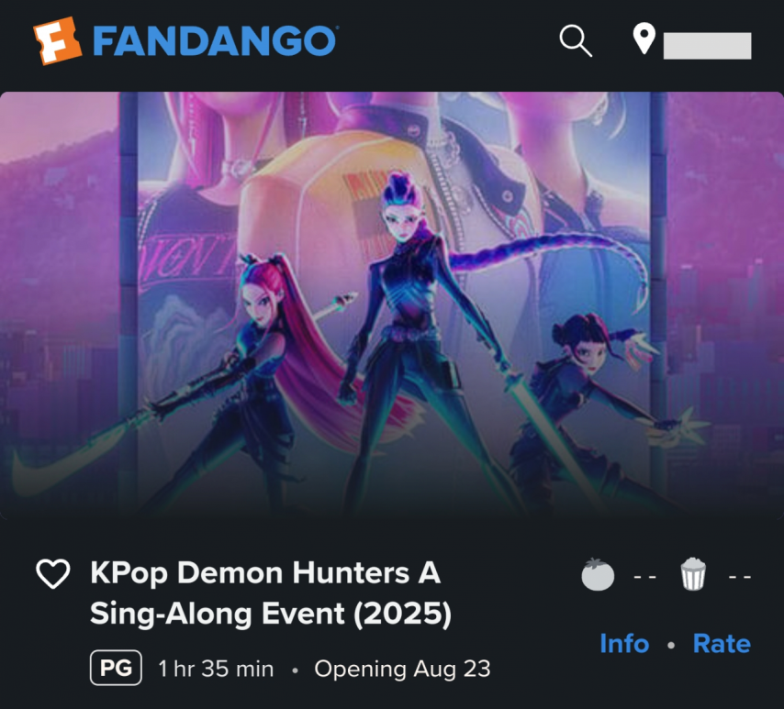The image size is (784, 709).
Task: Tap the location pin icon
Action: click(644, 39)
